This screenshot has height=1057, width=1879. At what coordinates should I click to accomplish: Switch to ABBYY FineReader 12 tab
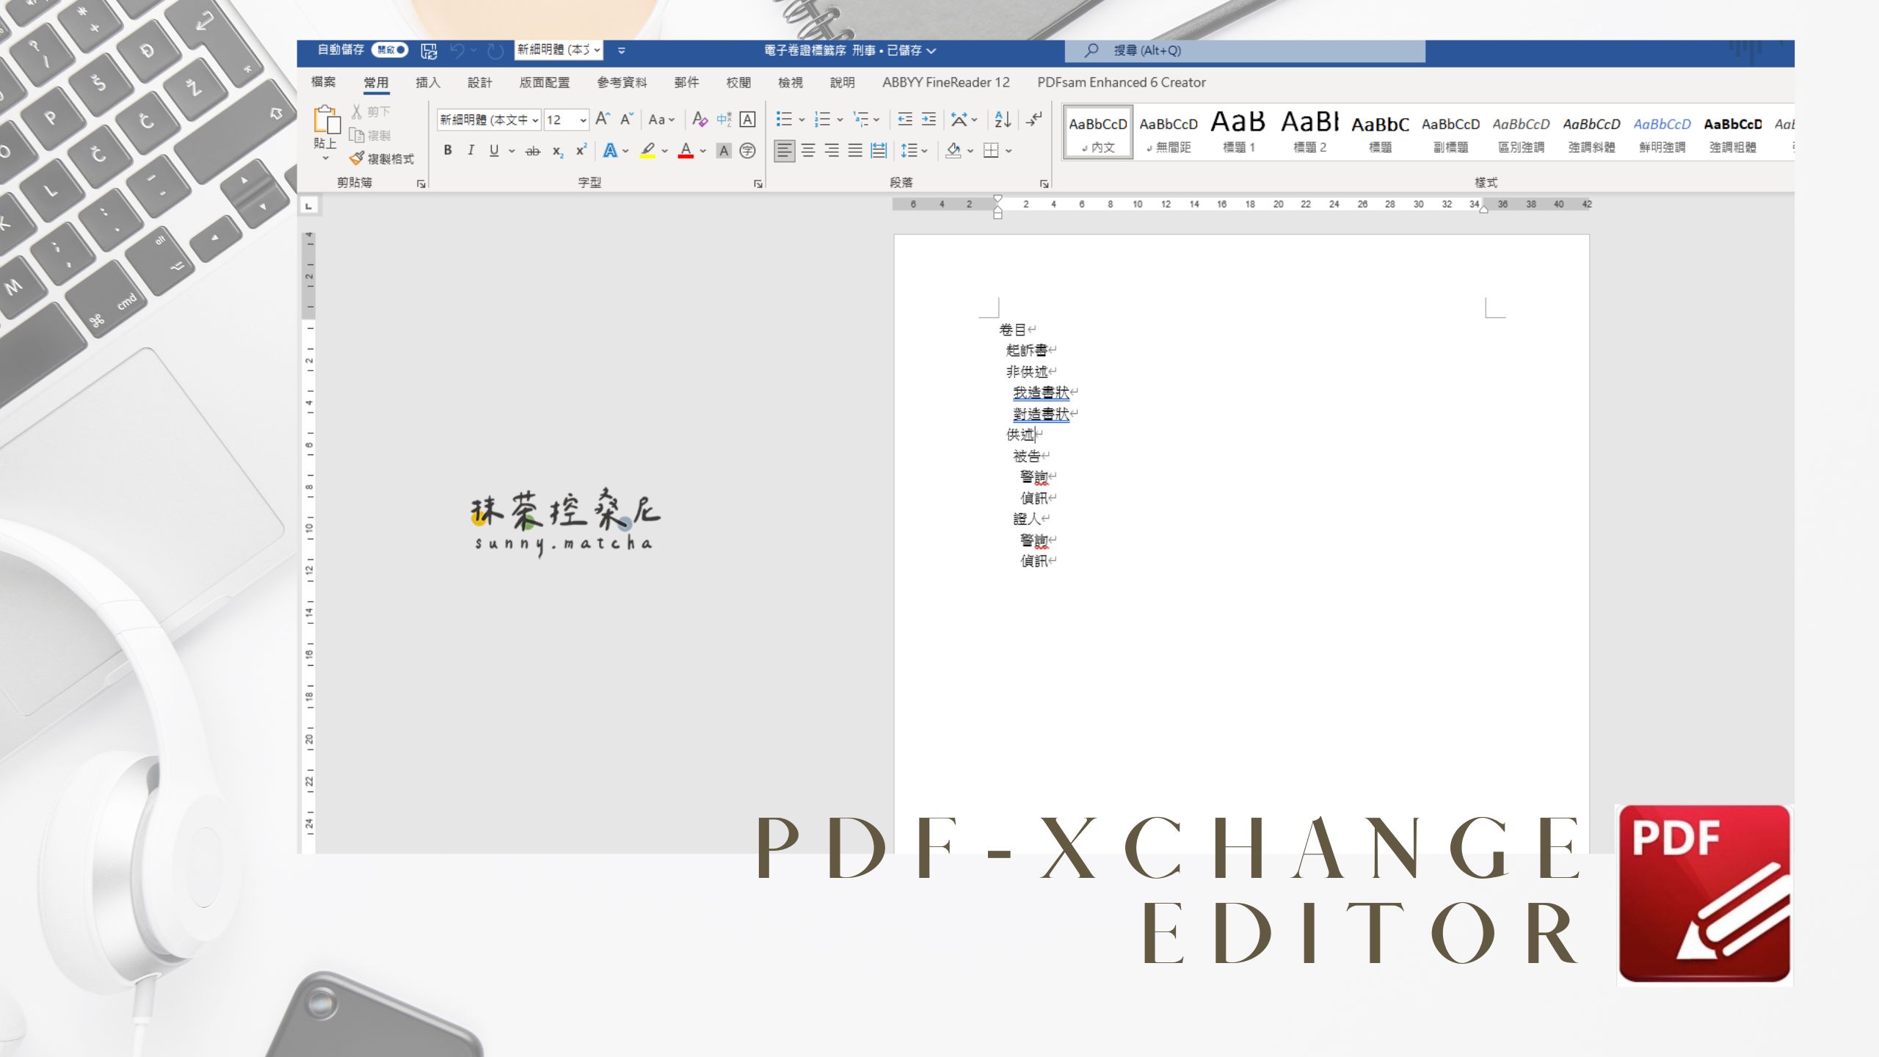946,82
